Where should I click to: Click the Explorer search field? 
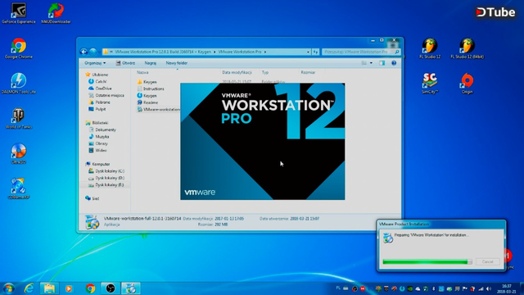pyautogui.click(x=360, y=52)
